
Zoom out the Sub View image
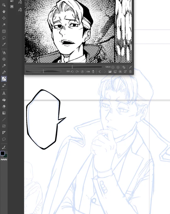click(x=113, y=67)
